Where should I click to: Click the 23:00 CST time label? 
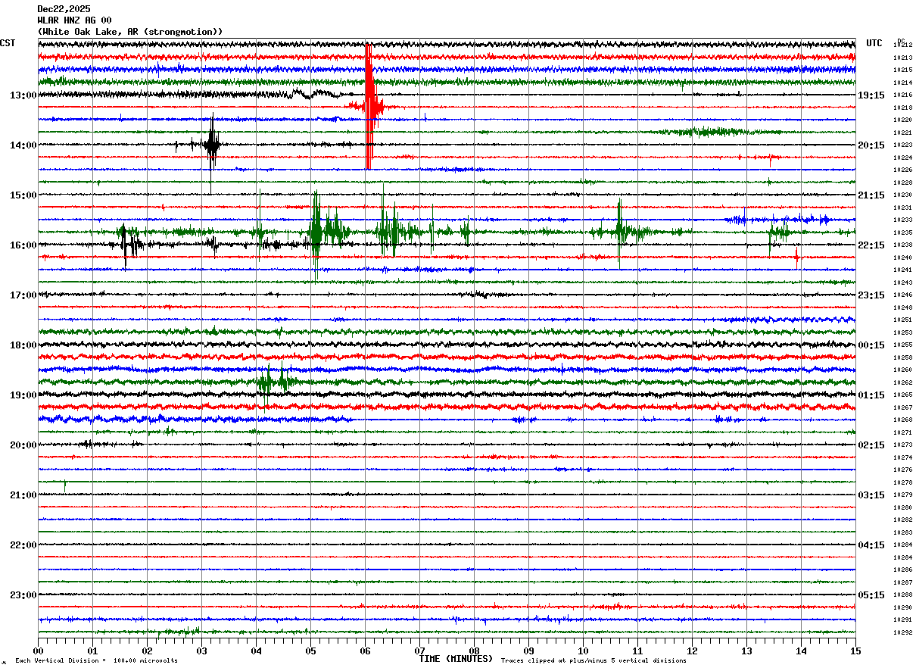pos(23,595)
